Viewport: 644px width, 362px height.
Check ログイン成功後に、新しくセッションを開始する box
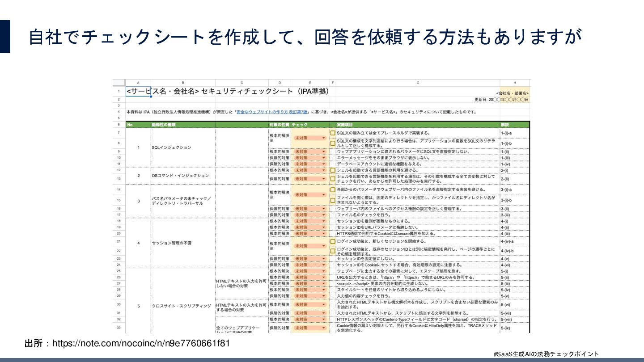pos(333,241)
